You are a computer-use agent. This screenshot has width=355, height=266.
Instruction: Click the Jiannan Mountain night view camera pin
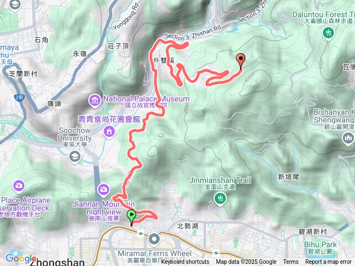point(104,190)
